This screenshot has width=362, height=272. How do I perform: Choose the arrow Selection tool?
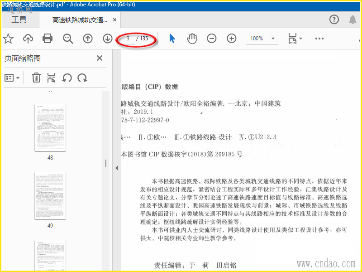(x=172, y=39)
